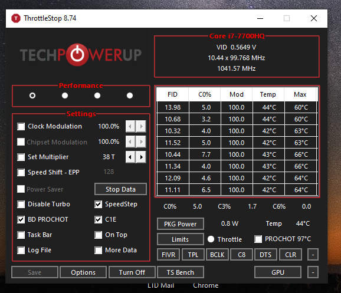341x293 pixels.
Task: Collapse panel using dash button beside CLR
Action: [x=313, y=255]
